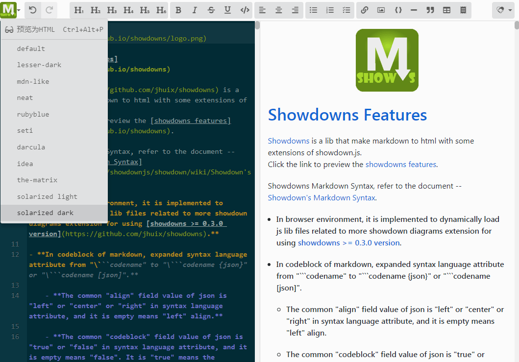519x362 pixels.
Task: Open the heart icon dropdown
Action: [504, 10]
